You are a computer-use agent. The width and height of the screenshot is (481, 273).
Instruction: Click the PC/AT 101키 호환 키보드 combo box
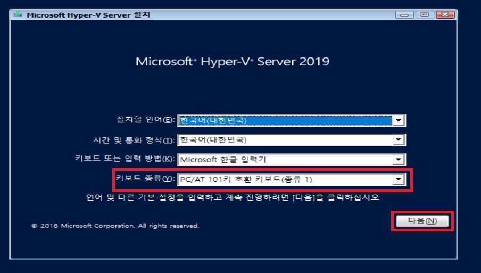coord(292,179)
